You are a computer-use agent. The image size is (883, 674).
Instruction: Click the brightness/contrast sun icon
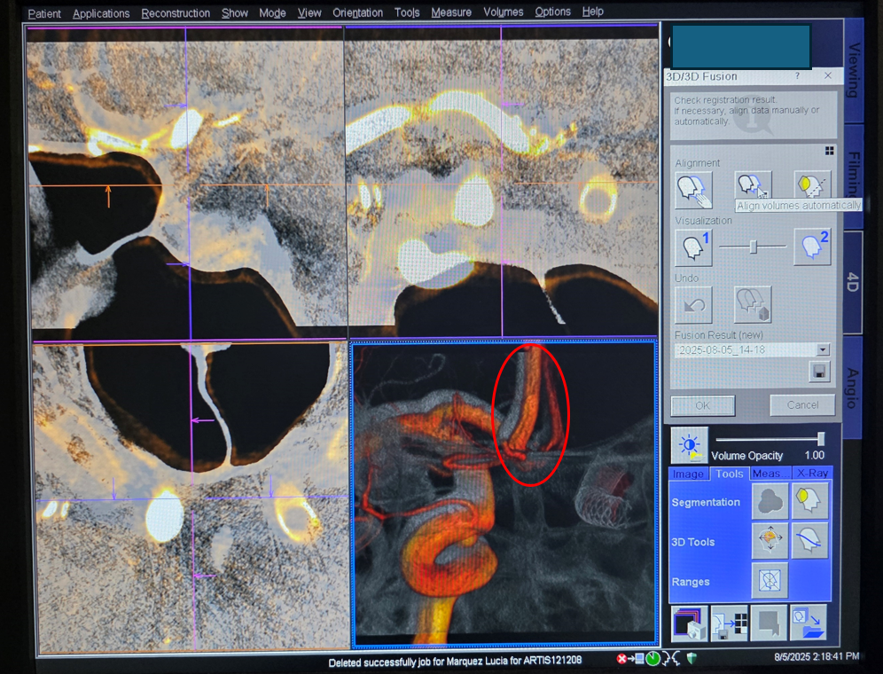689,444
